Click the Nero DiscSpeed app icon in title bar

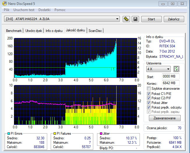[5, 3]
